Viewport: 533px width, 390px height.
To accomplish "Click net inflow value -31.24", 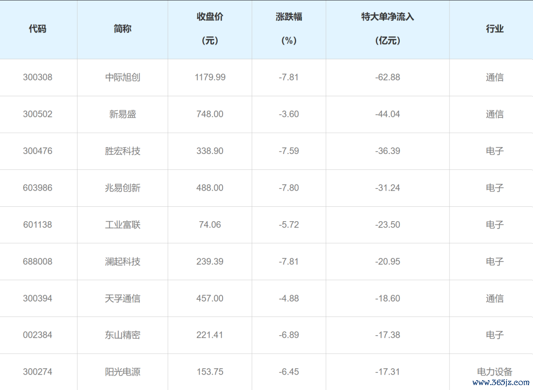I will (387, 188).
